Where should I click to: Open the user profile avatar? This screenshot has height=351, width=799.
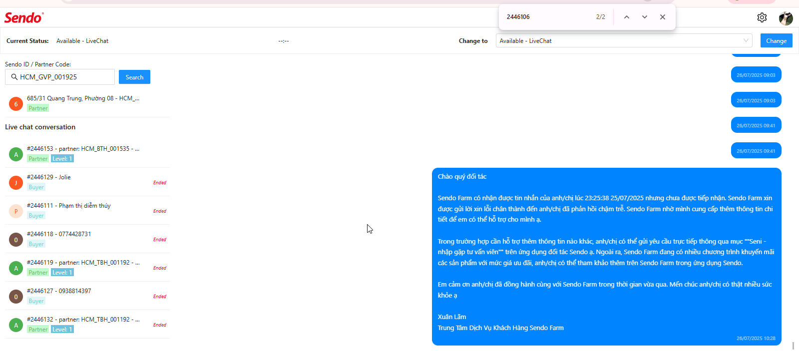coord(786,18)
